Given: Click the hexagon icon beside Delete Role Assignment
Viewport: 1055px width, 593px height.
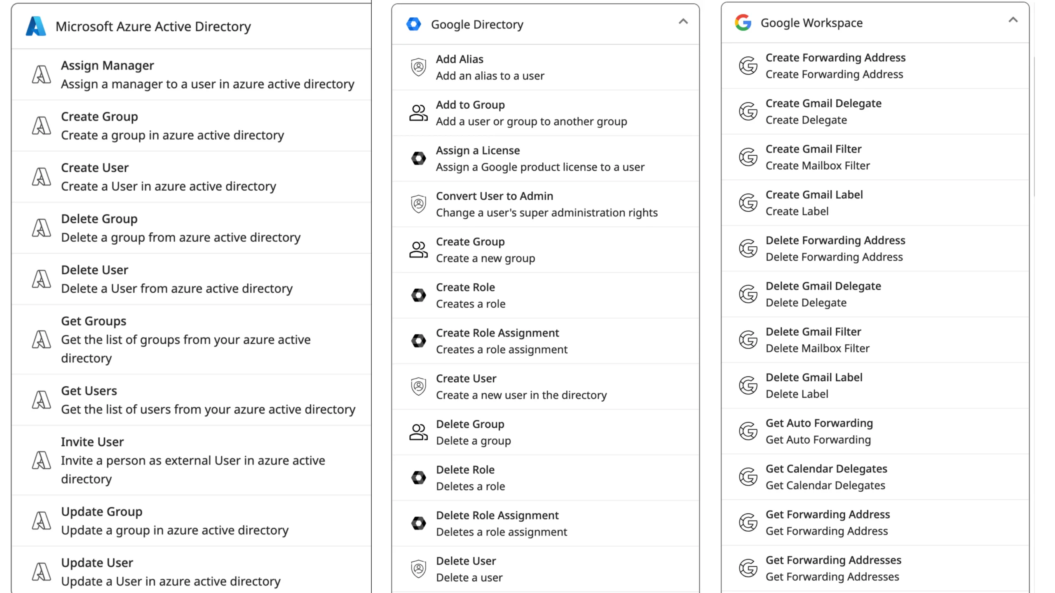Looking at the screenshot, I should [x=418, y=523].
